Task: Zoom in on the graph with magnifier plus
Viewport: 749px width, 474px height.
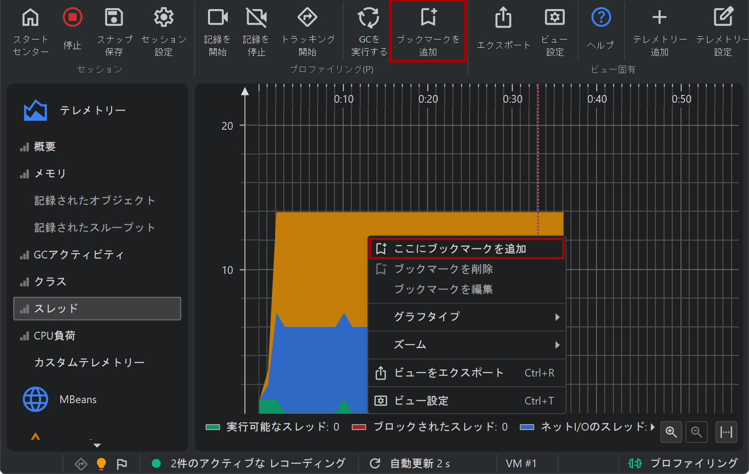Action: tap(671, 432)
